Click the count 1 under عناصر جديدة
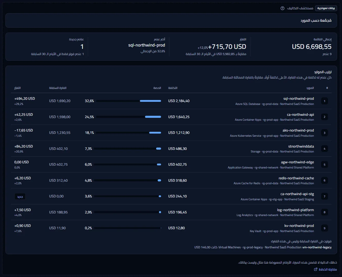The width and height of the screenshot is (342, 277). (82, 47)
